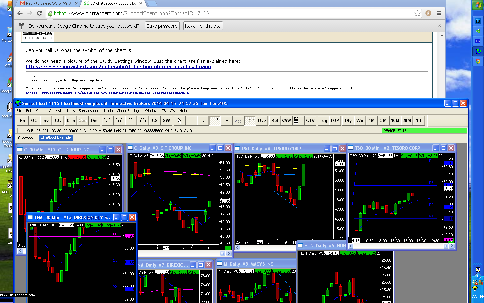Viewport: 484px width, 303px height.
Task: Click Never for this site button
Action: [x=203, y=26]
